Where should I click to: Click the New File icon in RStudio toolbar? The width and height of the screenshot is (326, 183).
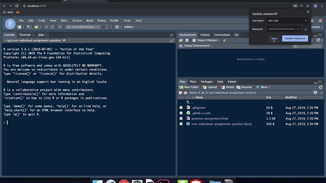tap(19, 27)
